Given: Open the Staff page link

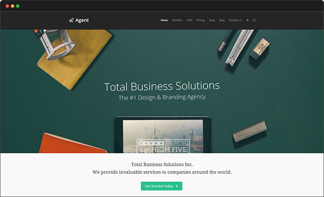Looking at the screenshot, I should pos(190,20).
